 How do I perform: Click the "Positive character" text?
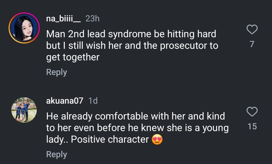click(110, 139)
